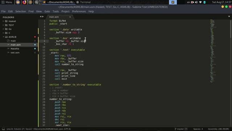232x131 pixels.
Task: Click the 'call print_string' line
Action: [x=66, y=73]
